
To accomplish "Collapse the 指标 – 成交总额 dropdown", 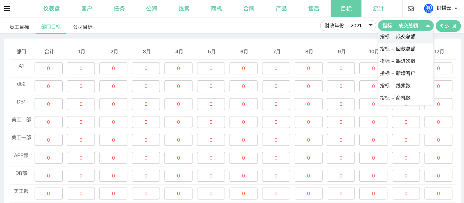I will [x=406, y=26].
